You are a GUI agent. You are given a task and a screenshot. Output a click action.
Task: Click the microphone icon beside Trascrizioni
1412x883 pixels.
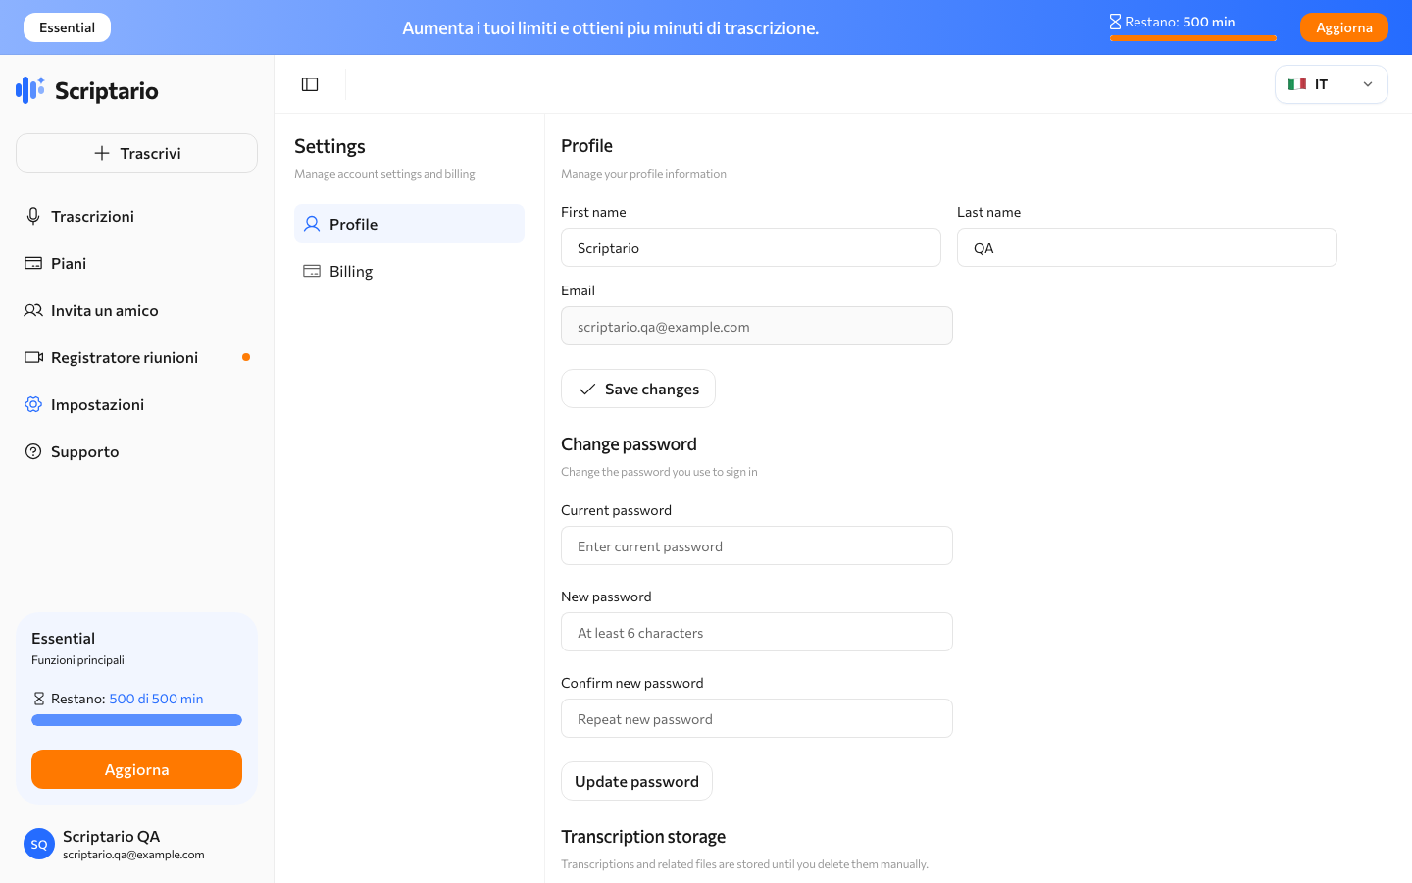click(x=33, y=216)
